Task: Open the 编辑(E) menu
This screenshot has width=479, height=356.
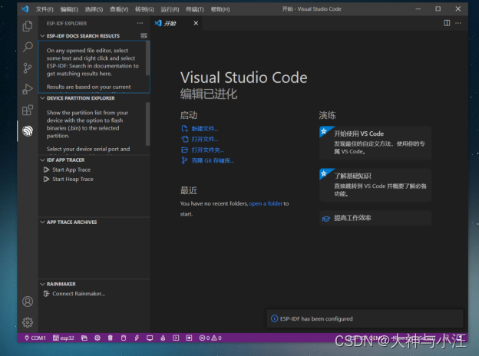Action: point(69,9)
